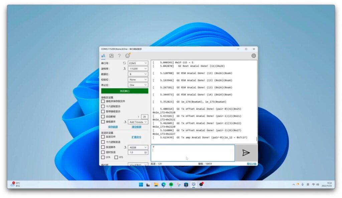Click the help question mark icon
342x198 pixels.
coord(119,56)
